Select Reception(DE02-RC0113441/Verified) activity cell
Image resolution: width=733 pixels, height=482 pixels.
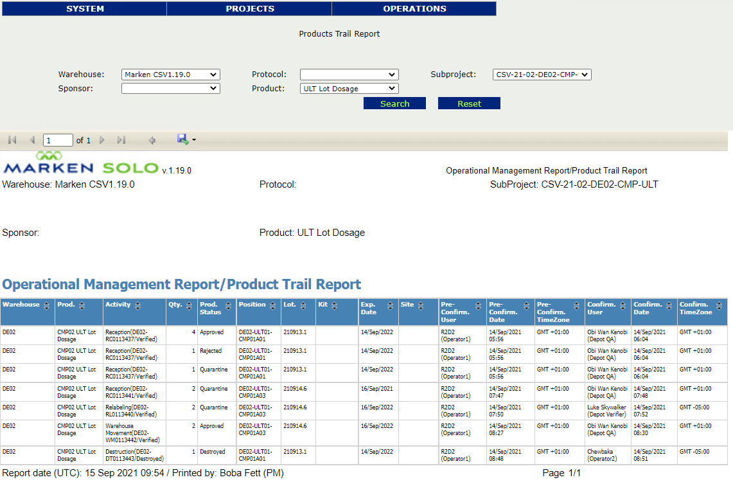(135, 392)
